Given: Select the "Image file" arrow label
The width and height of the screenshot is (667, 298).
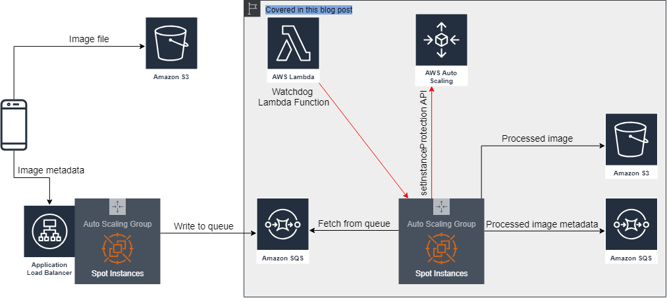Looking at the screenshot, I should click(x=89, y=40).
